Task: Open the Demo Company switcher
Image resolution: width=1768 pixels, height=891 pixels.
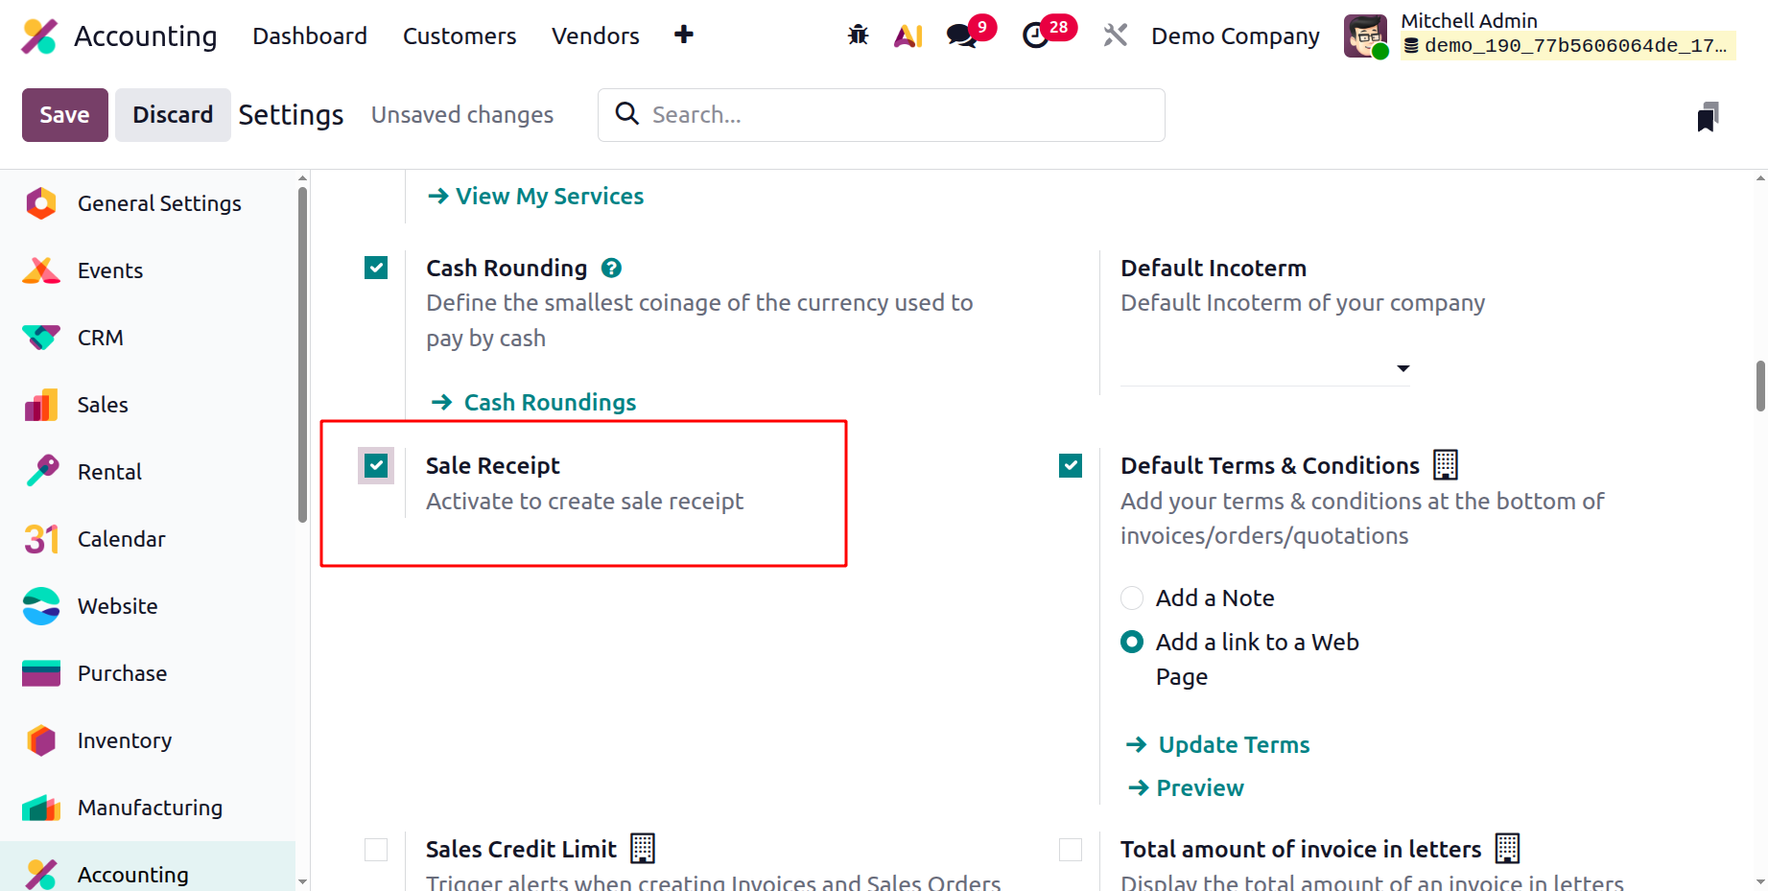Action: pyautogui.click(x=1235, y=35)
